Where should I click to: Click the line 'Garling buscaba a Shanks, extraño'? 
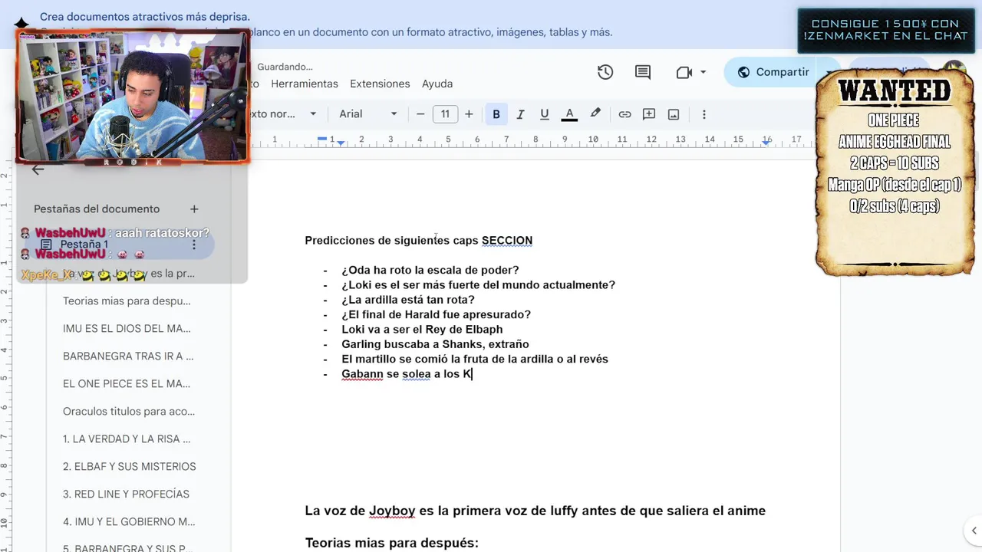(435, 344)
